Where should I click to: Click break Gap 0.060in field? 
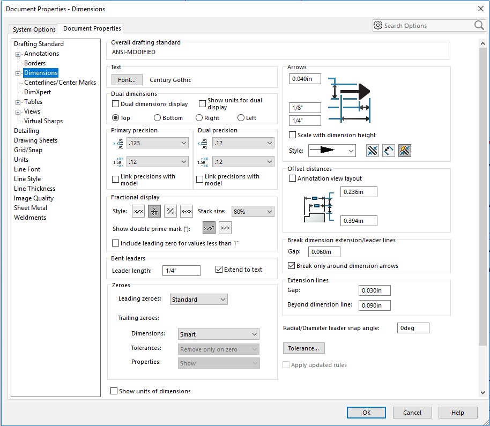point(324,252)
